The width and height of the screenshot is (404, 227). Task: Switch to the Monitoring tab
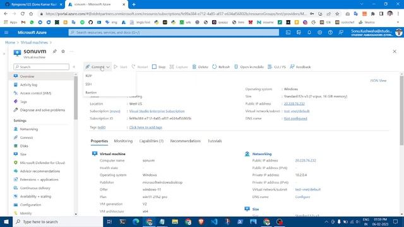pyautogui.click(x=123, y=141)
